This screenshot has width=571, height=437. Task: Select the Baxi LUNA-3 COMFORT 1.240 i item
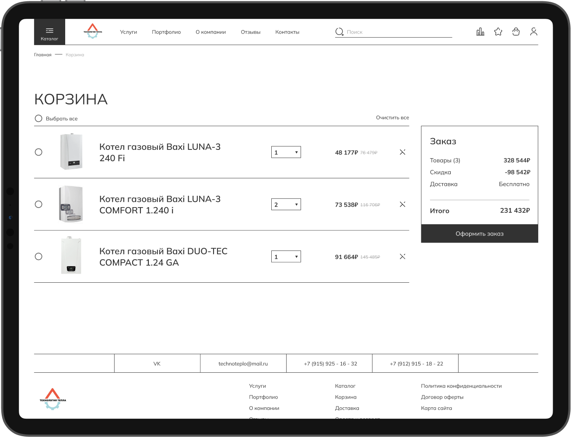(39, 204)
